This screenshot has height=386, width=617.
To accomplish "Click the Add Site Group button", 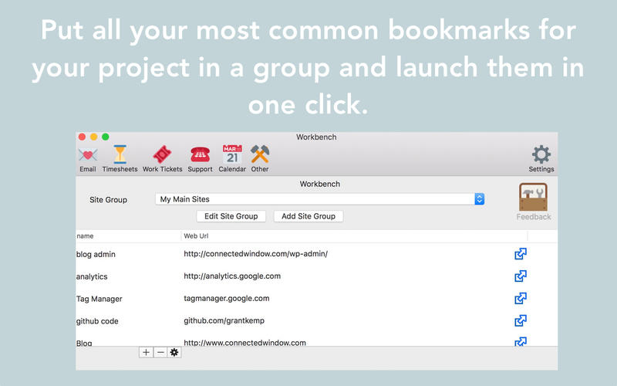I will click(308, 216).
